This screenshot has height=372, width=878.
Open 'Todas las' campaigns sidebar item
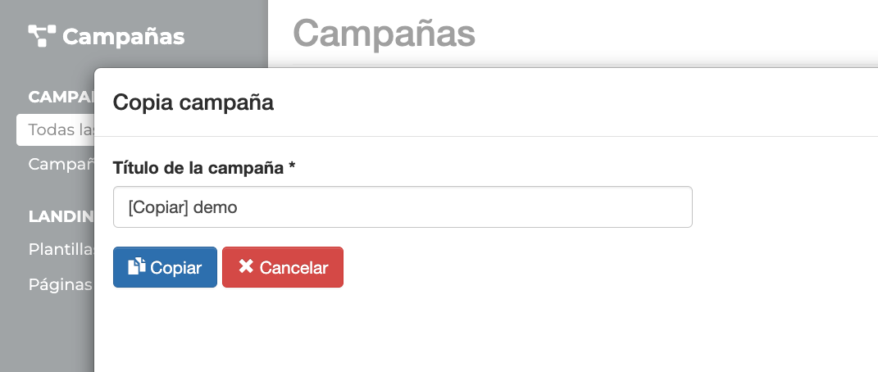pos(55,129)
